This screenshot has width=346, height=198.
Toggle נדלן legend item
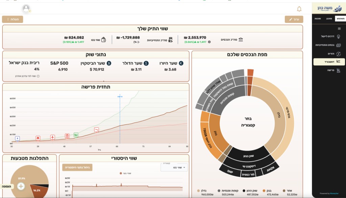pyautogui.click(x=202, y=191)
